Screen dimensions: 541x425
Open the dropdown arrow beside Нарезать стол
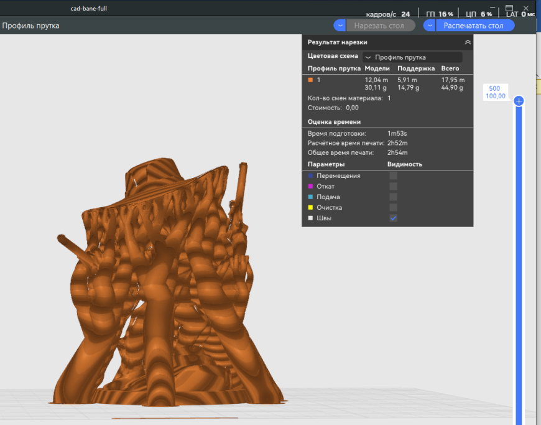[x=340, y=25]
